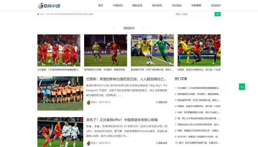The width and height of the screenshot is (258, 147).
Task: Open the 巴恩斯 article's team huddle thumbnail
Action: click(60, 93)
